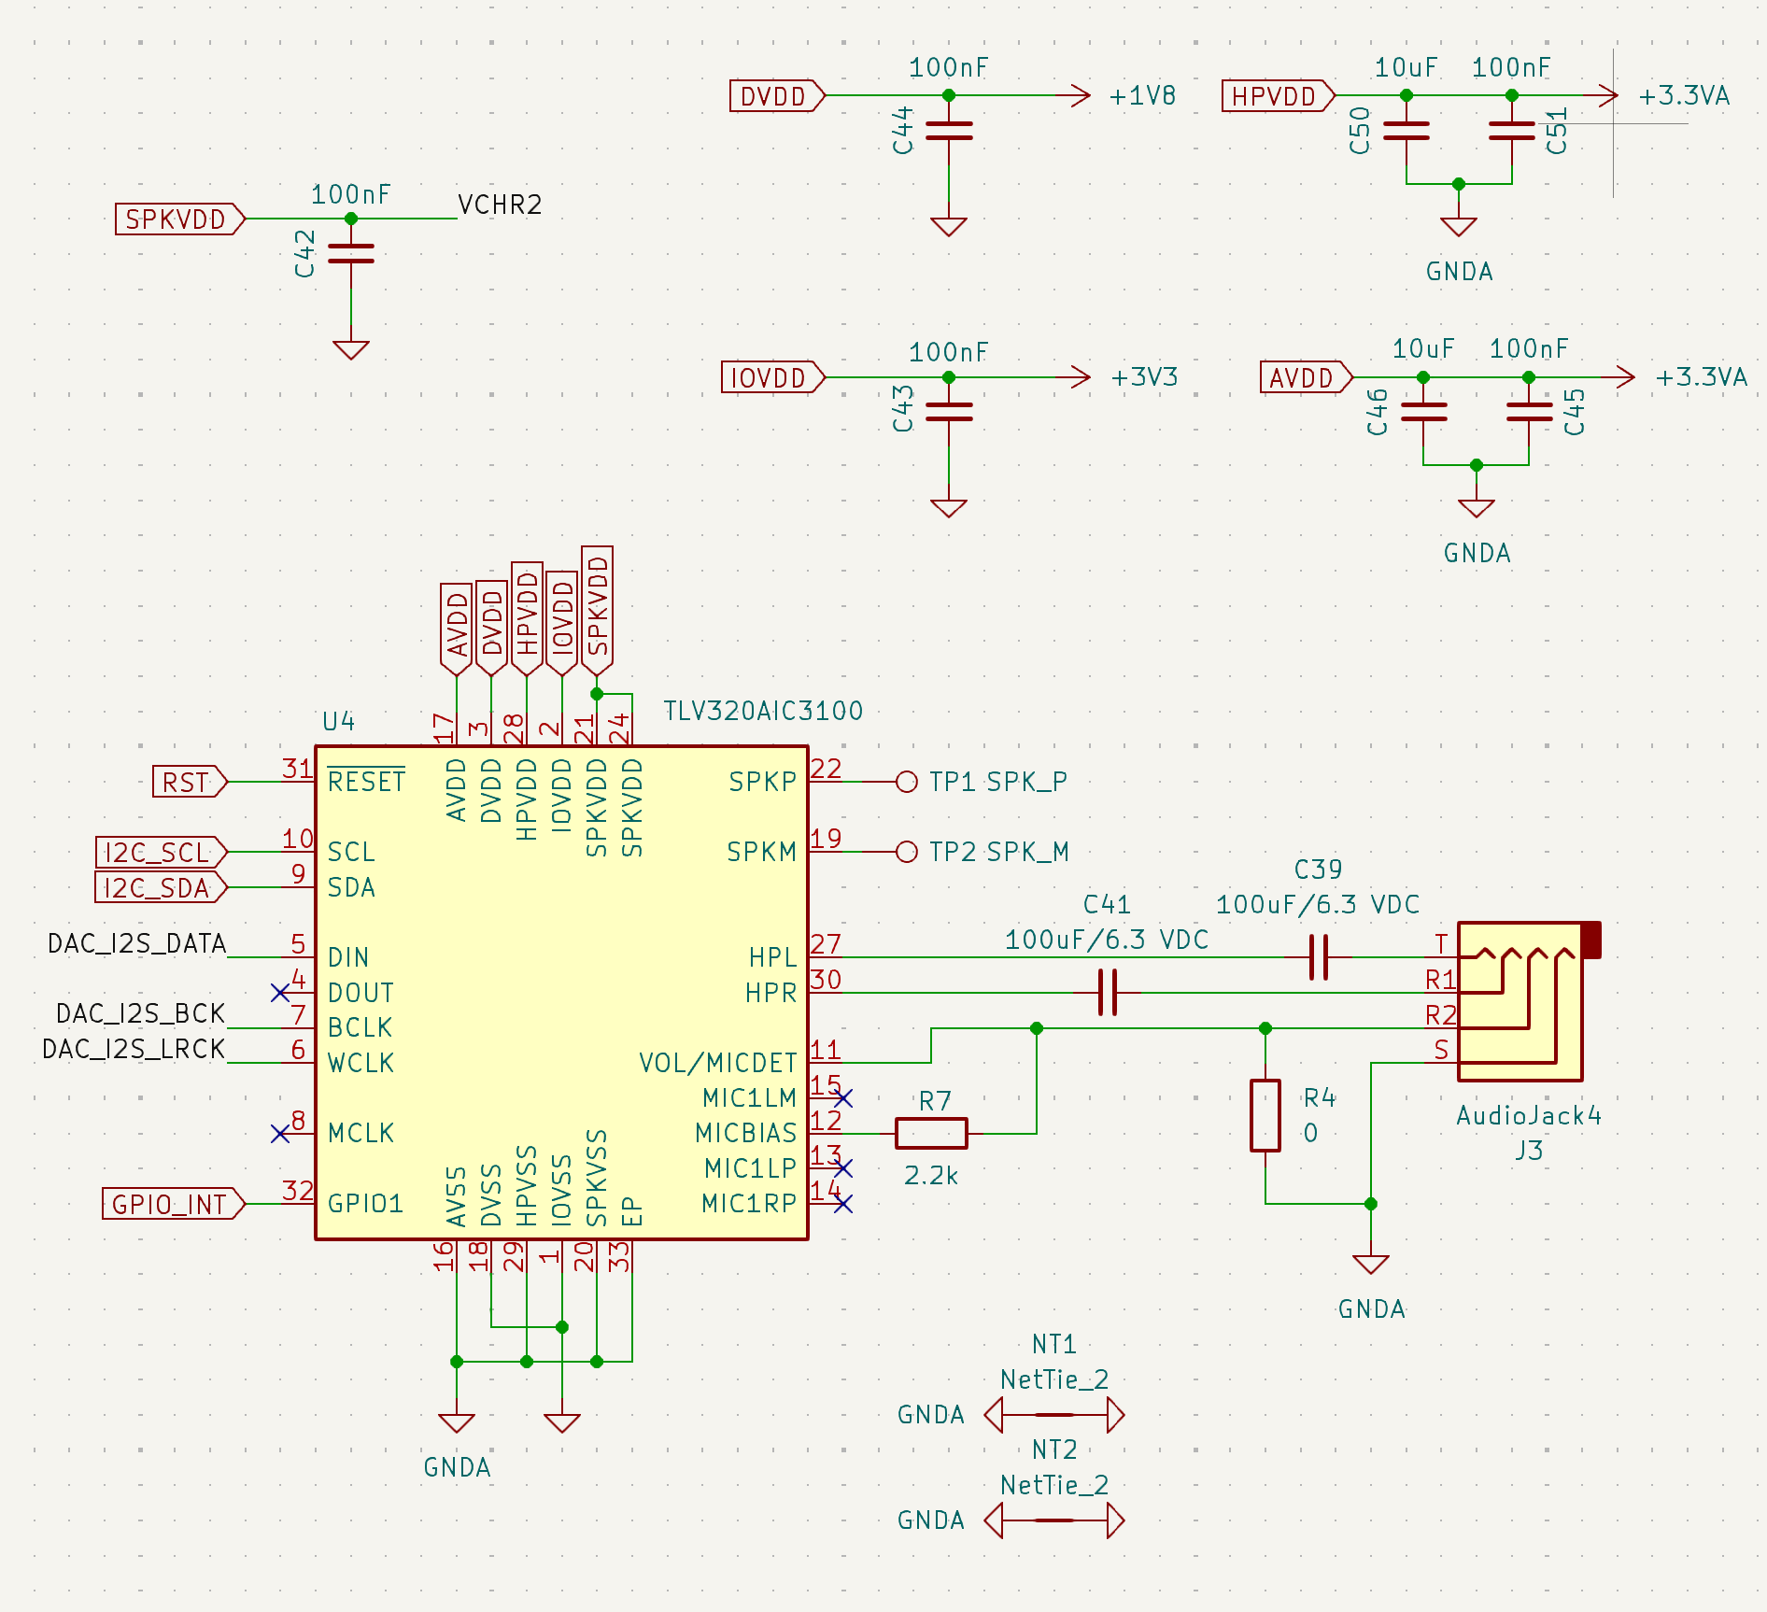Click the GPIO1 pin name on U4
Screen dimensions: 1767x1612
tap(365, 1203)
